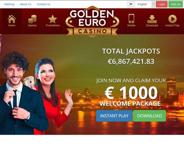Open the Banking link
Viewport: 184px width, 151px height.
9,4
